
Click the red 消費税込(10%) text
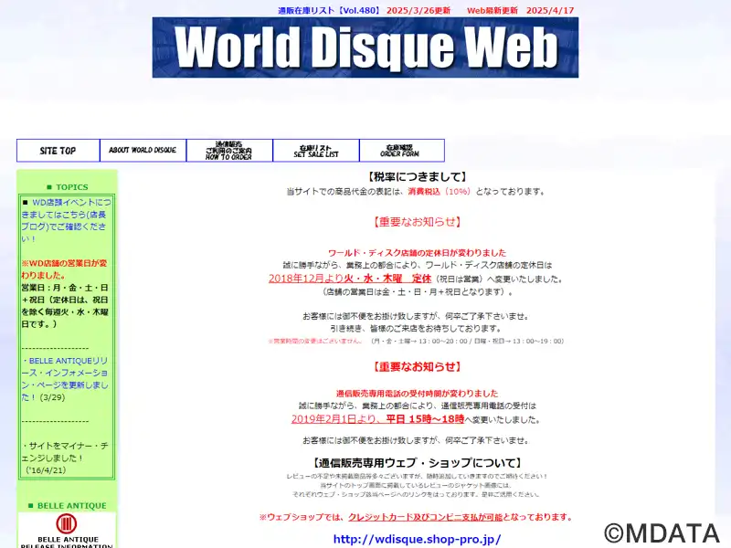[440, 192]
